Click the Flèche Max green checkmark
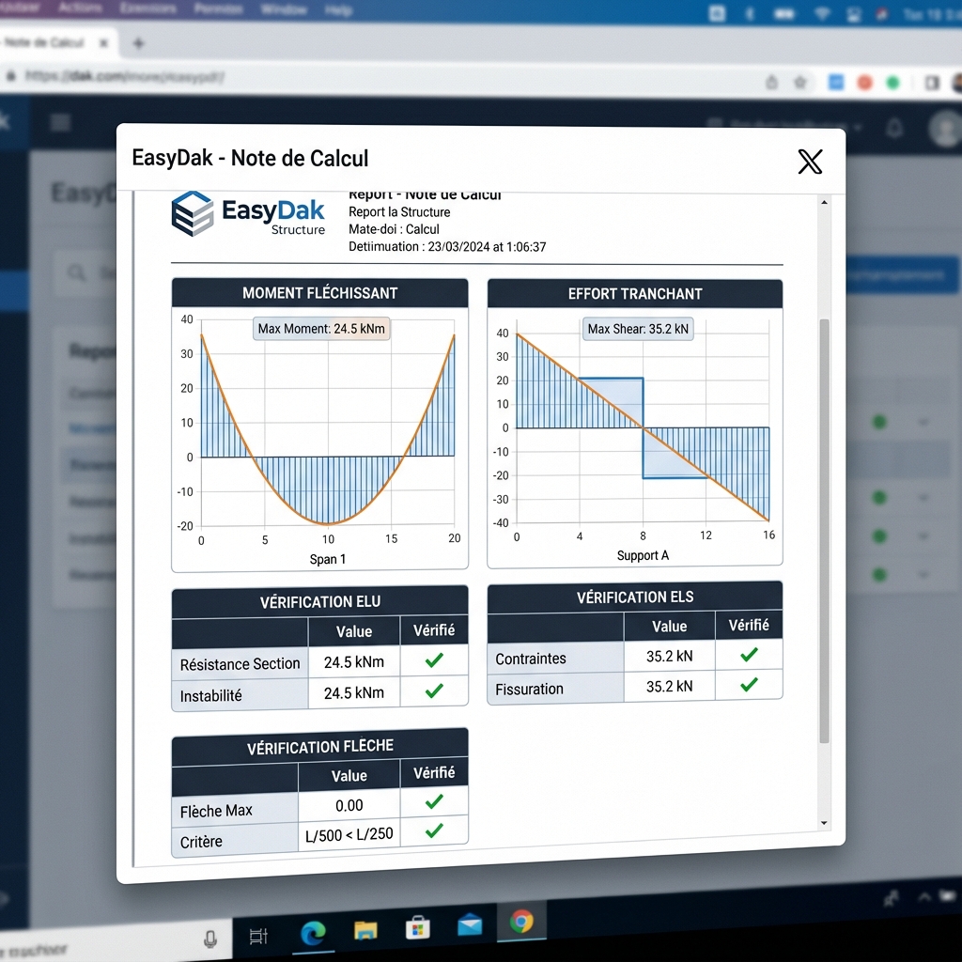 [434, 801]
